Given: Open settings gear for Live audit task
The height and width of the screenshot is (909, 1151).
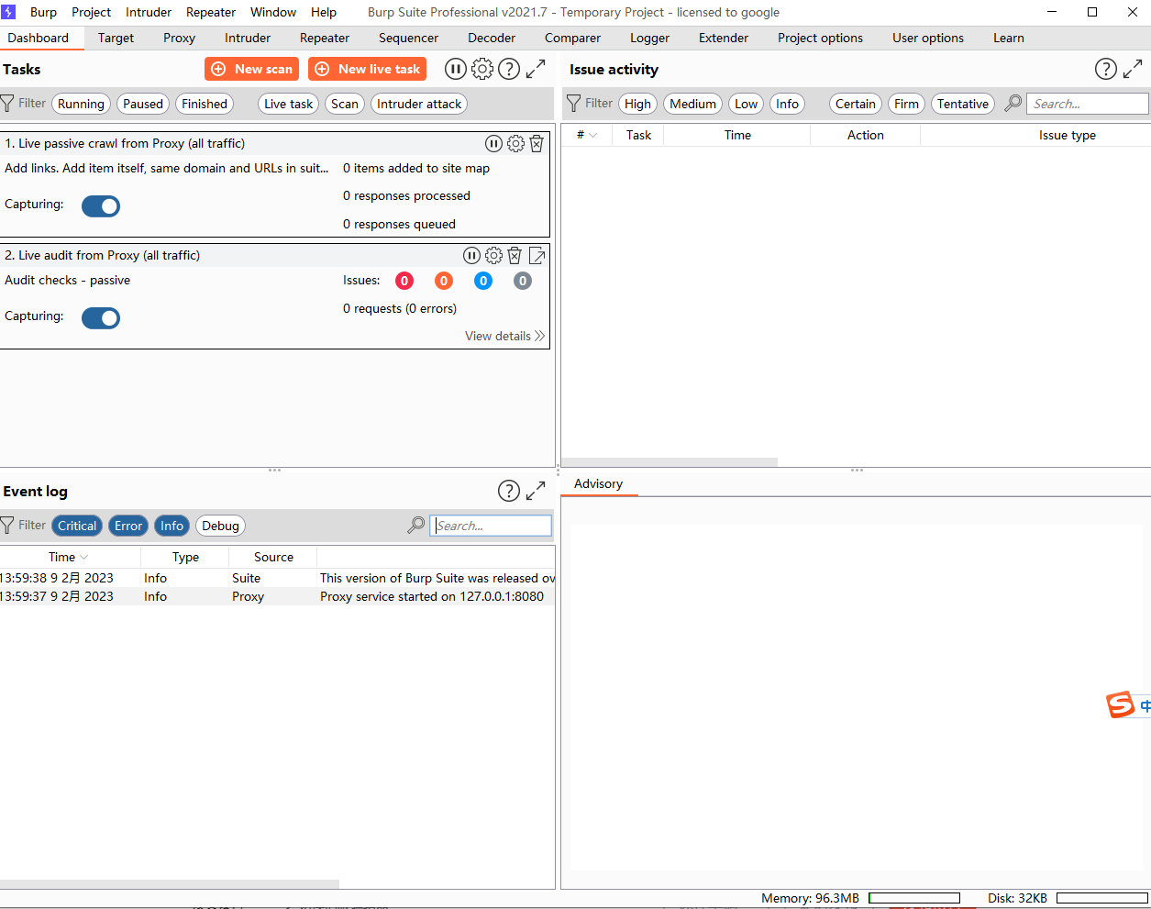Looking at the screenshot, I should [492, 255].
